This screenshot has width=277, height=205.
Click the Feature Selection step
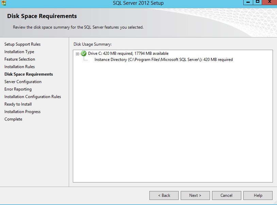(20, 59)
